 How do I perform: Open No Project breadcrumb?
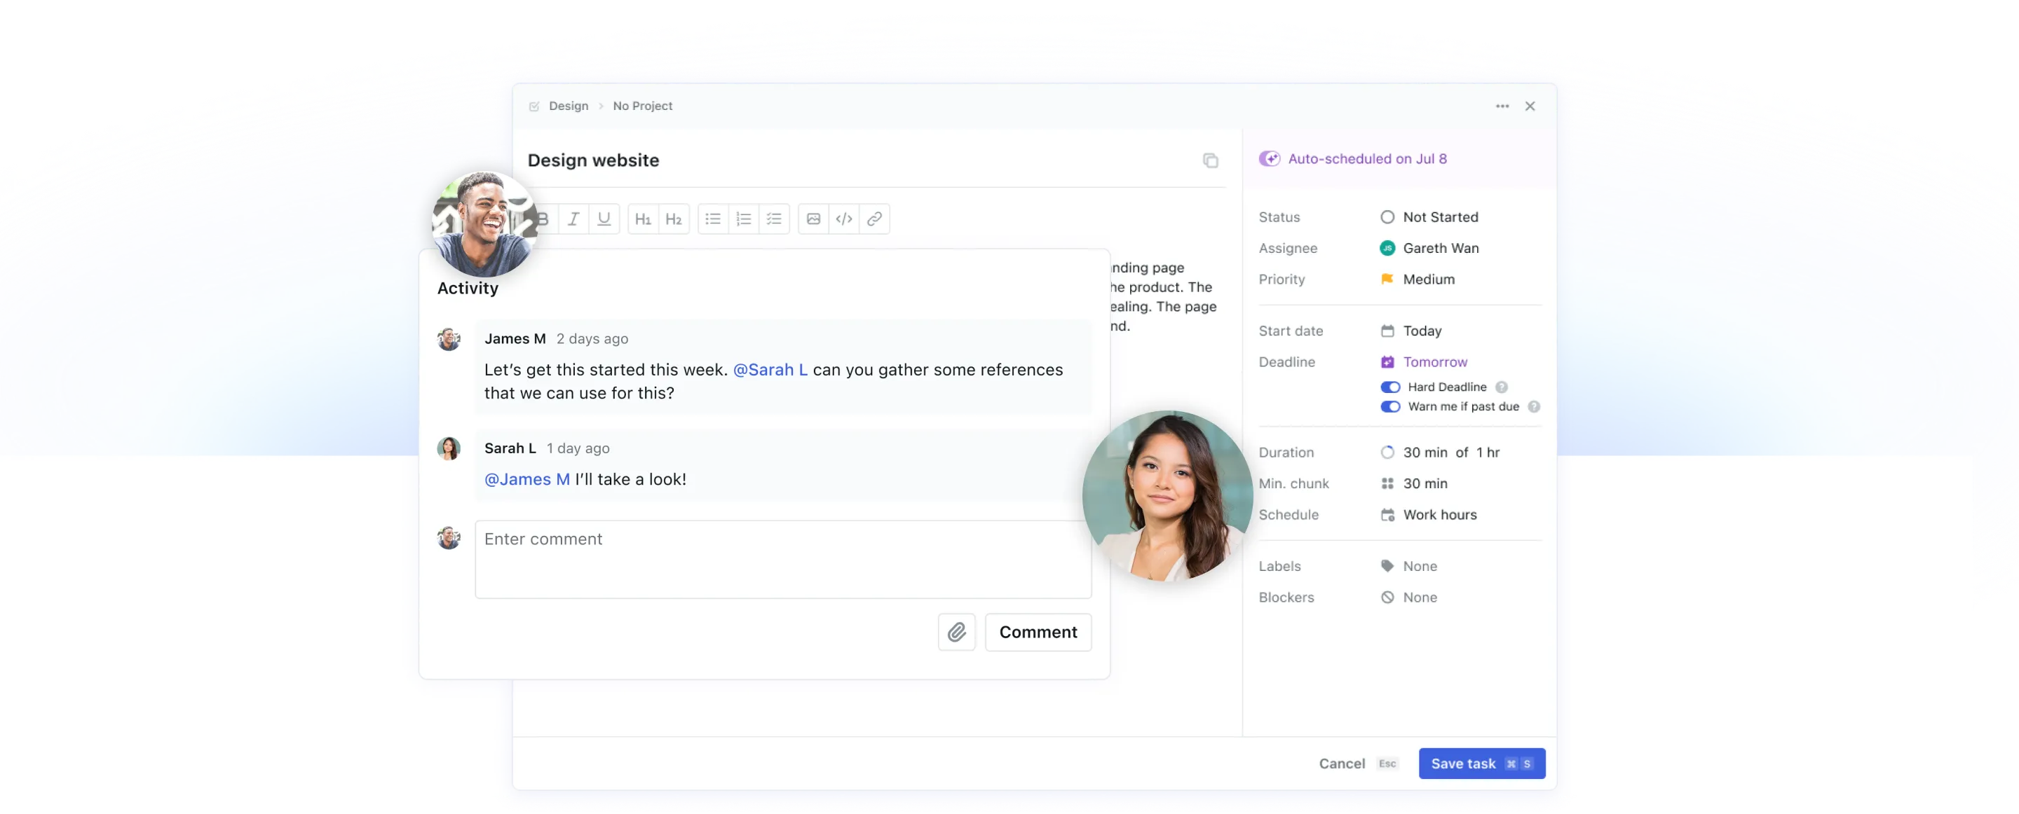click(641, 106)
